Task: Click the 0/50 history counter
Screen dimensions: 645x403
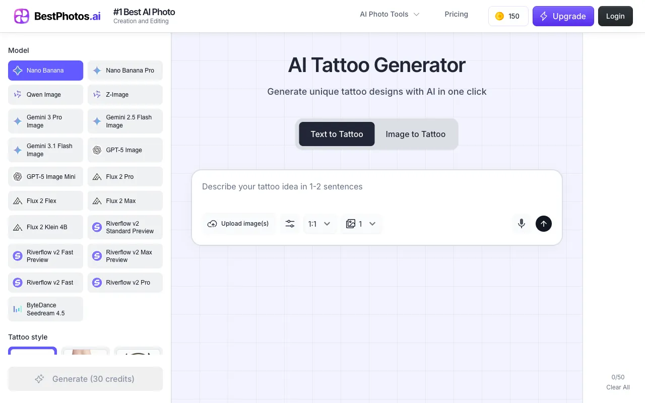Action: pyautogui.click(x=618, y=377)
